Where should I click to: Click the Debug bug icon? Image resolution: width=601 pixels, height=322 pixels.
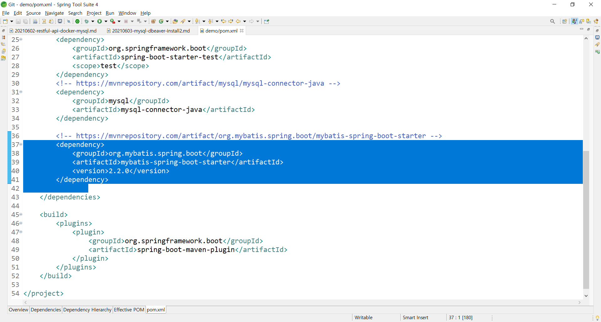(87, 21)
